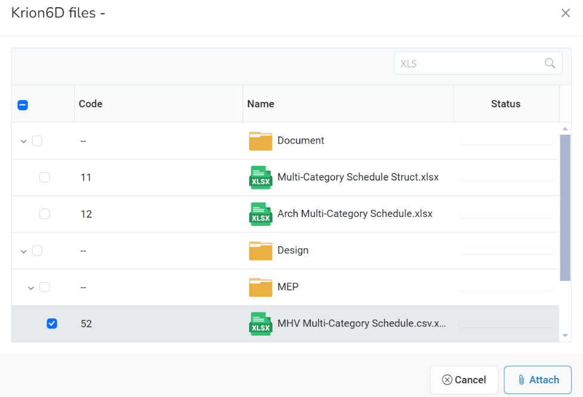Uncheck the code 52 file checkbox
The height and width of the screenshot is (397, 583).
[52, 324]
